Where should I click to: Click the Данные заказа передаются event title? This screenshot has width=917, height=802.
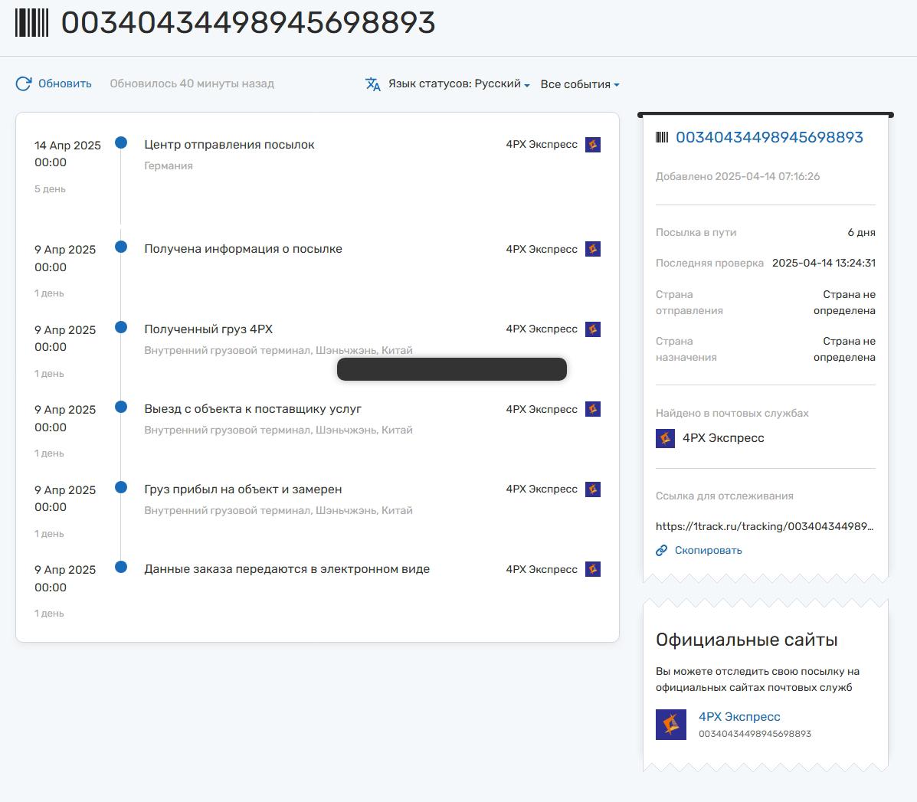(x=287, y=569)
